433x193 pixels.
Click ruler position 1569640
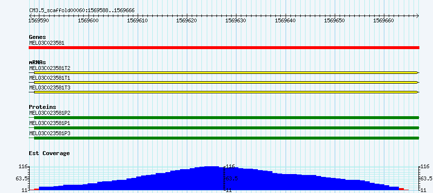[x=285, y=20]
